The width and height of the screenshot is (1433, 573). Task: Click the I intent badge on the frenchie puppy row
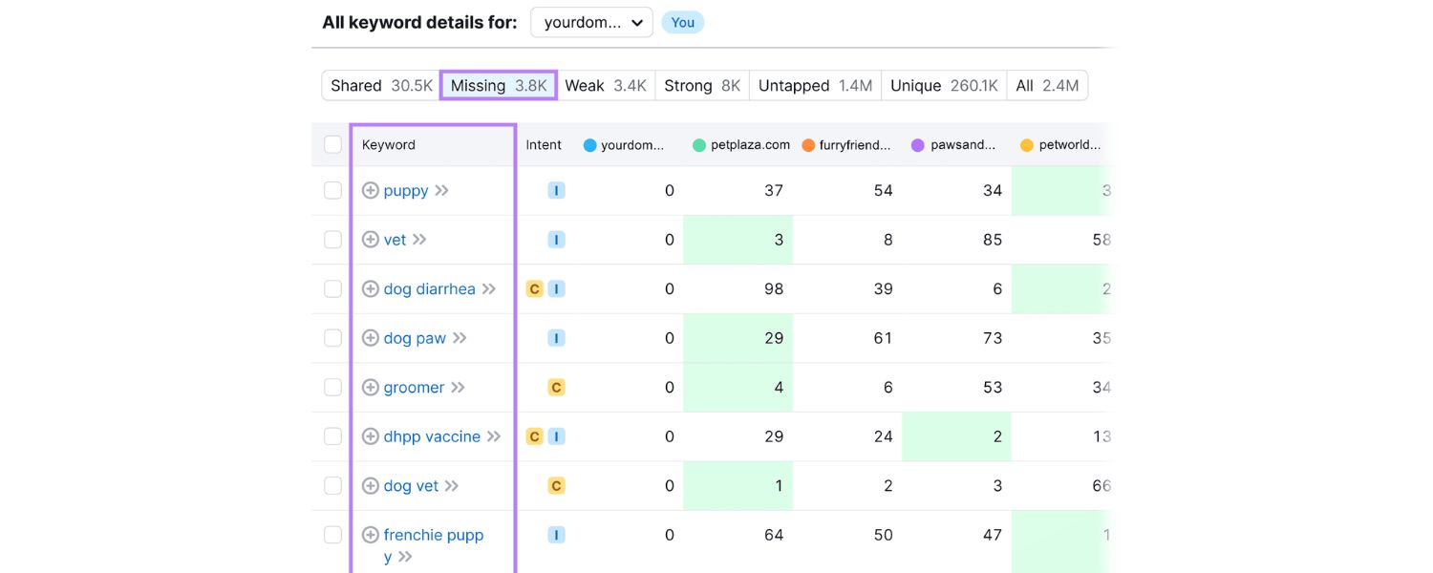coord(556,535)
